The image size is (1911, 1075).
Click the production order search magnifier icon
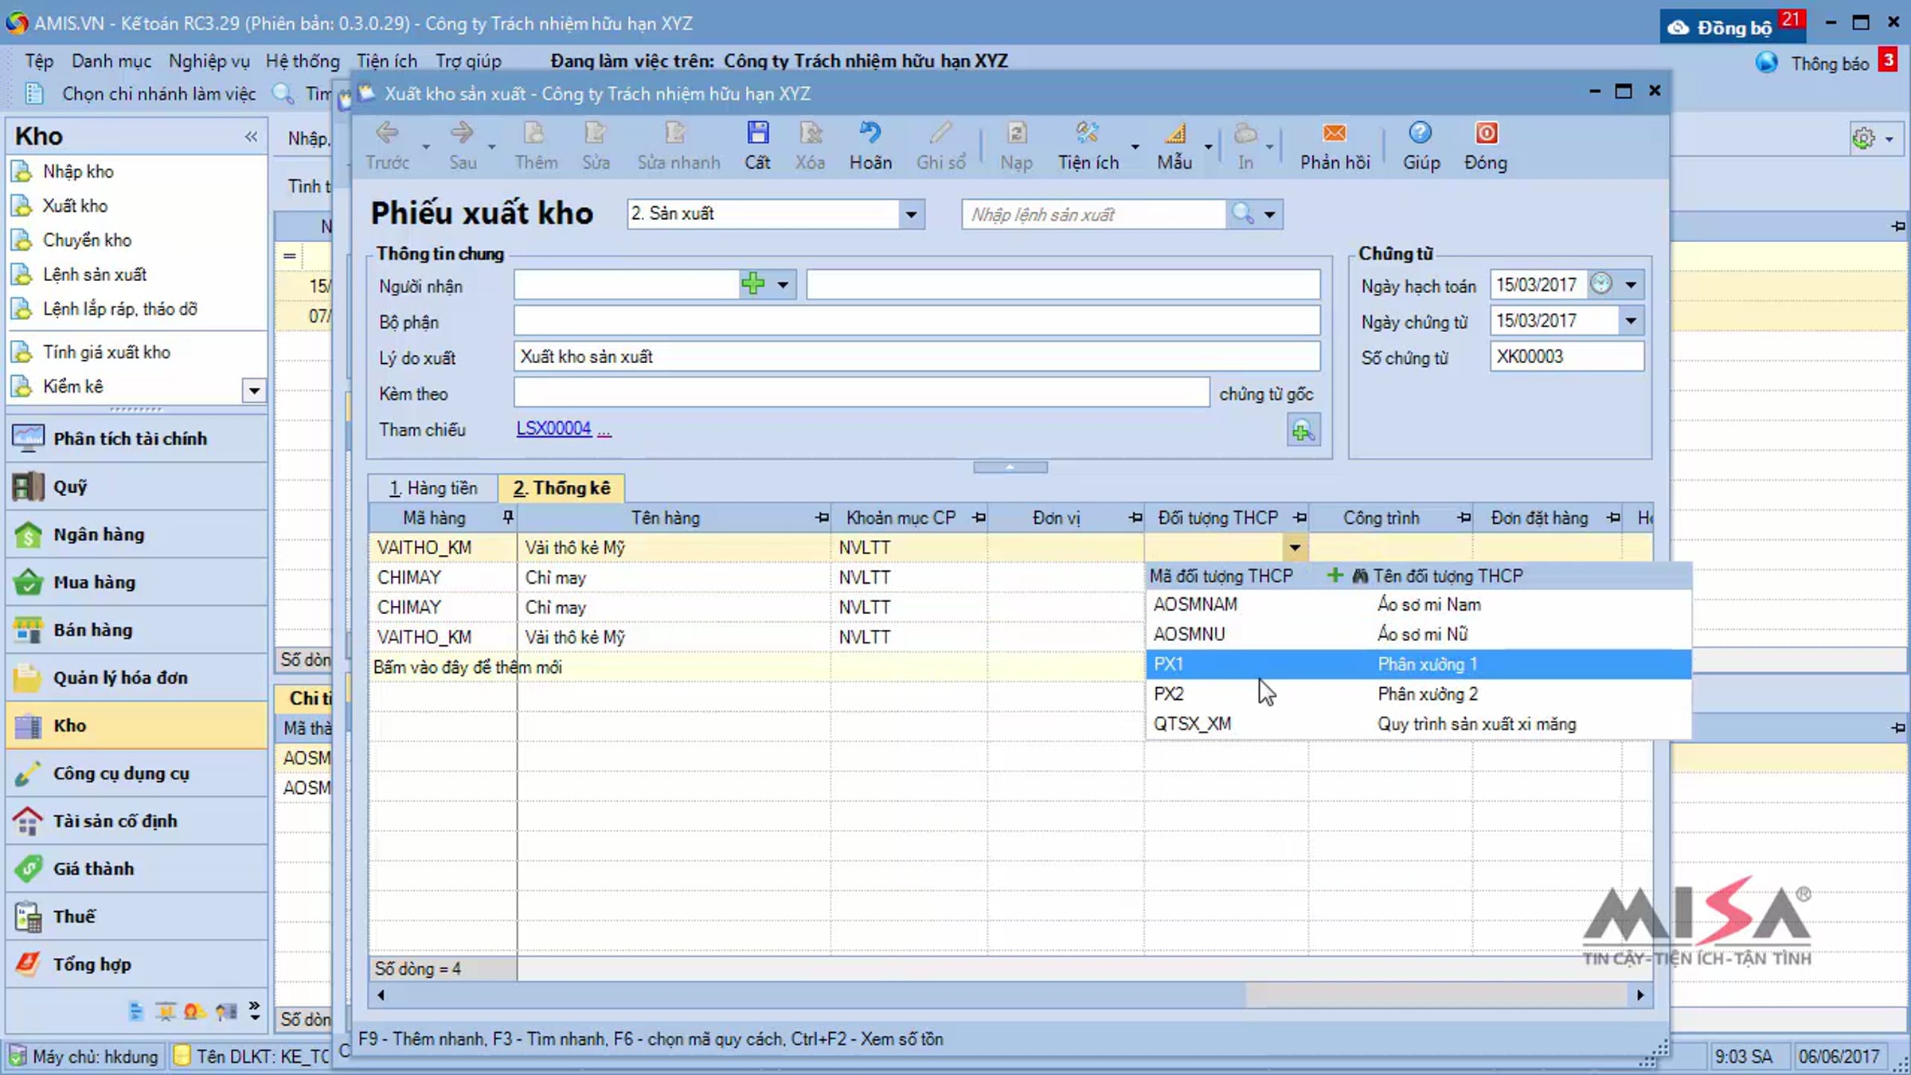point(1242,213)
